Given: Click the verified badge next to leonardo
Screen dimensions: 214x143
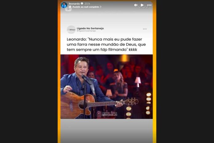Looking at the screenshot, I should point(82,4).
